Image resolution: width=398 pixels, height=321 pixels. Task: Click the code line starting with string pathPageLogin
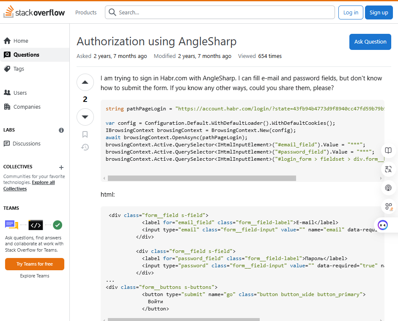click(x=245, y=109)
